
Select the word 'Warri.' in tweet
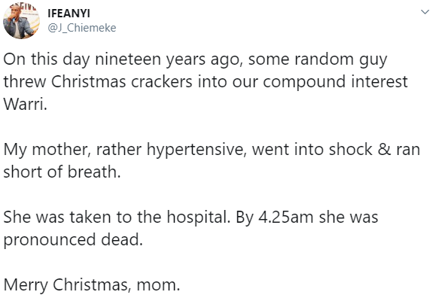pos(26,105)
